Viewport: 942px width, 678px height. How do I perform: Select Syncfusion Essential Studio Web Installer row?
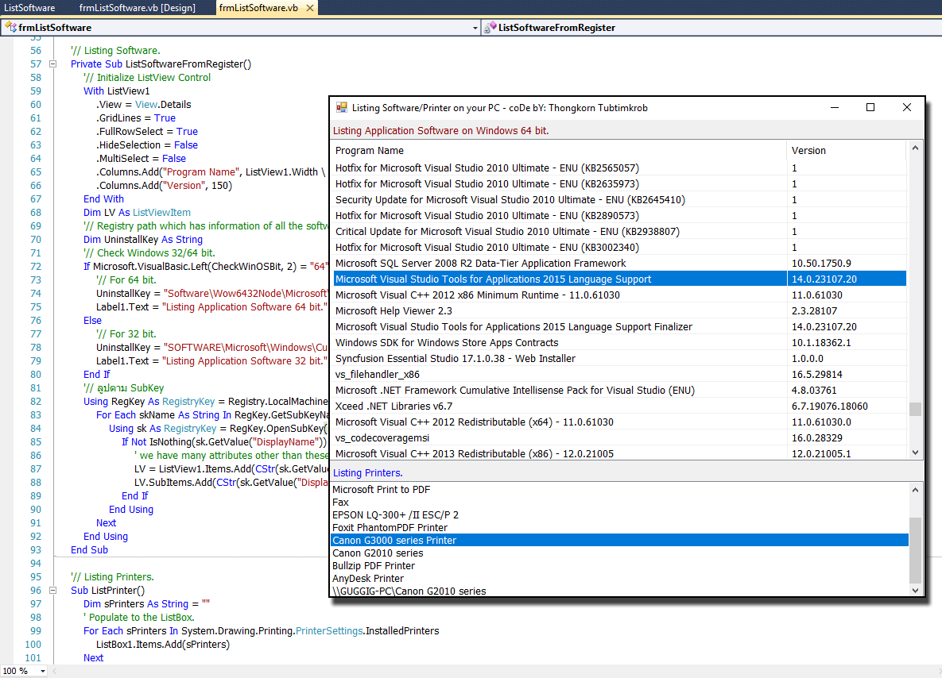tap(619, 359)
